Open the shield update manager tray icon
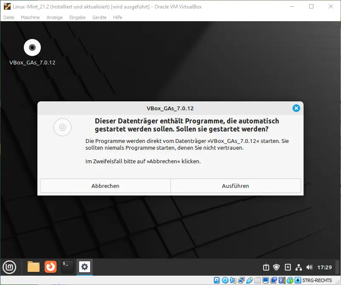The image size is (341, 285). point(276,267)
